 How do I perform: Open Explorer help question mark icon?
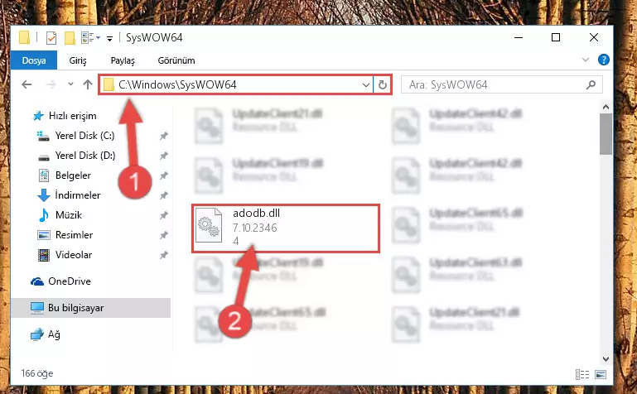[x=604, y=60]
